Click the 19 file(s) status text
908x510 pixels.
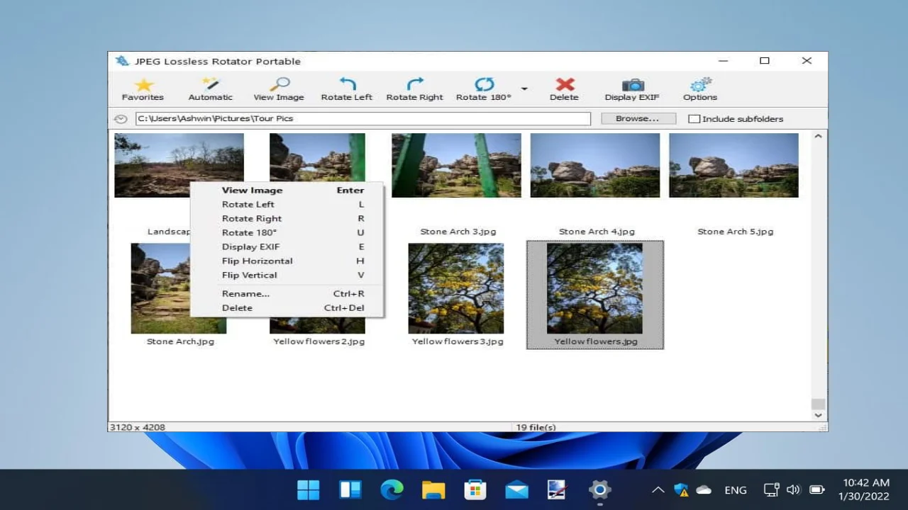click(x=536, y=427)
